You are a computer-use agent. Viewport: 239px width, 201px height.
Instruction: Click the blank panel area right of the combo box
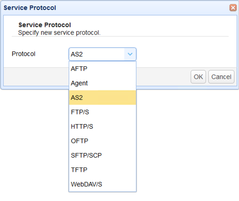186,54
